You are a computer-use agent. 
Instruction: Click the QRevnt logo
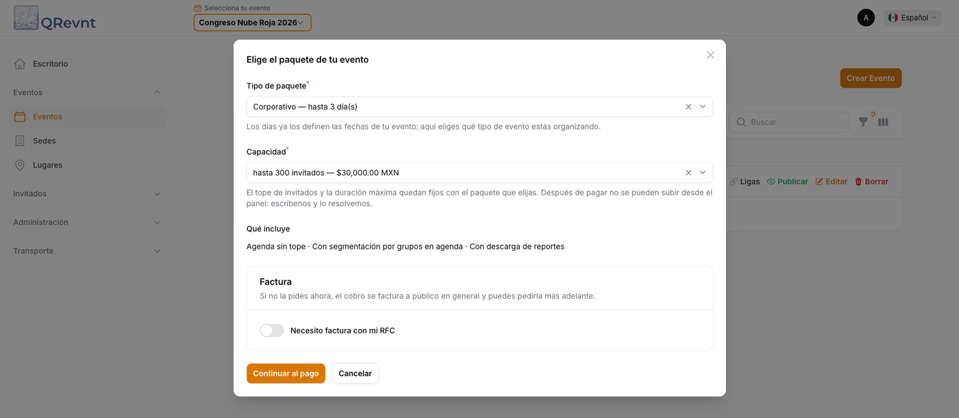coord(55,18)
